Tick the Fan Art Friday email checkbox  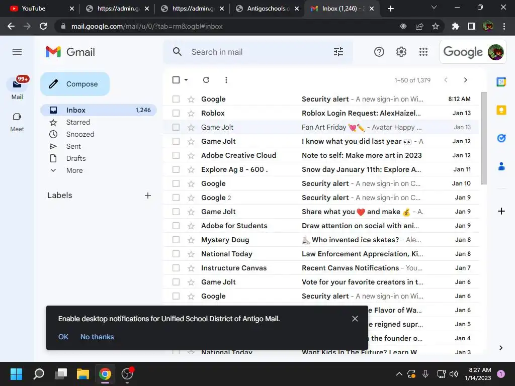coord(176,127)
